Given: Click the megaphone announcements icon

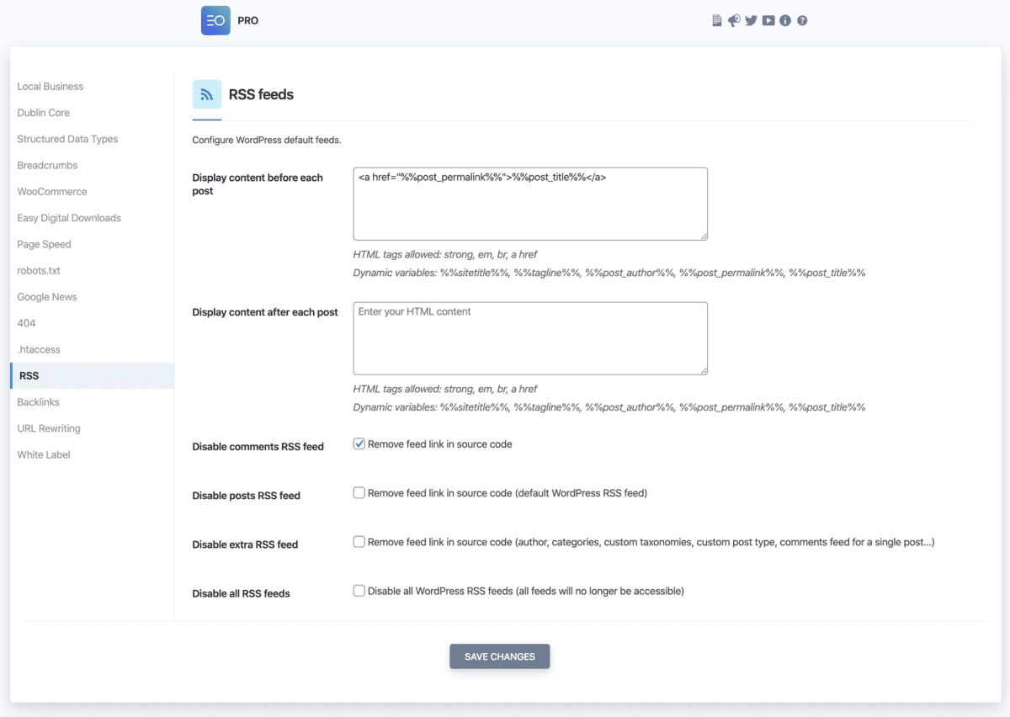Looking at the screenshot, I should 734,20.
